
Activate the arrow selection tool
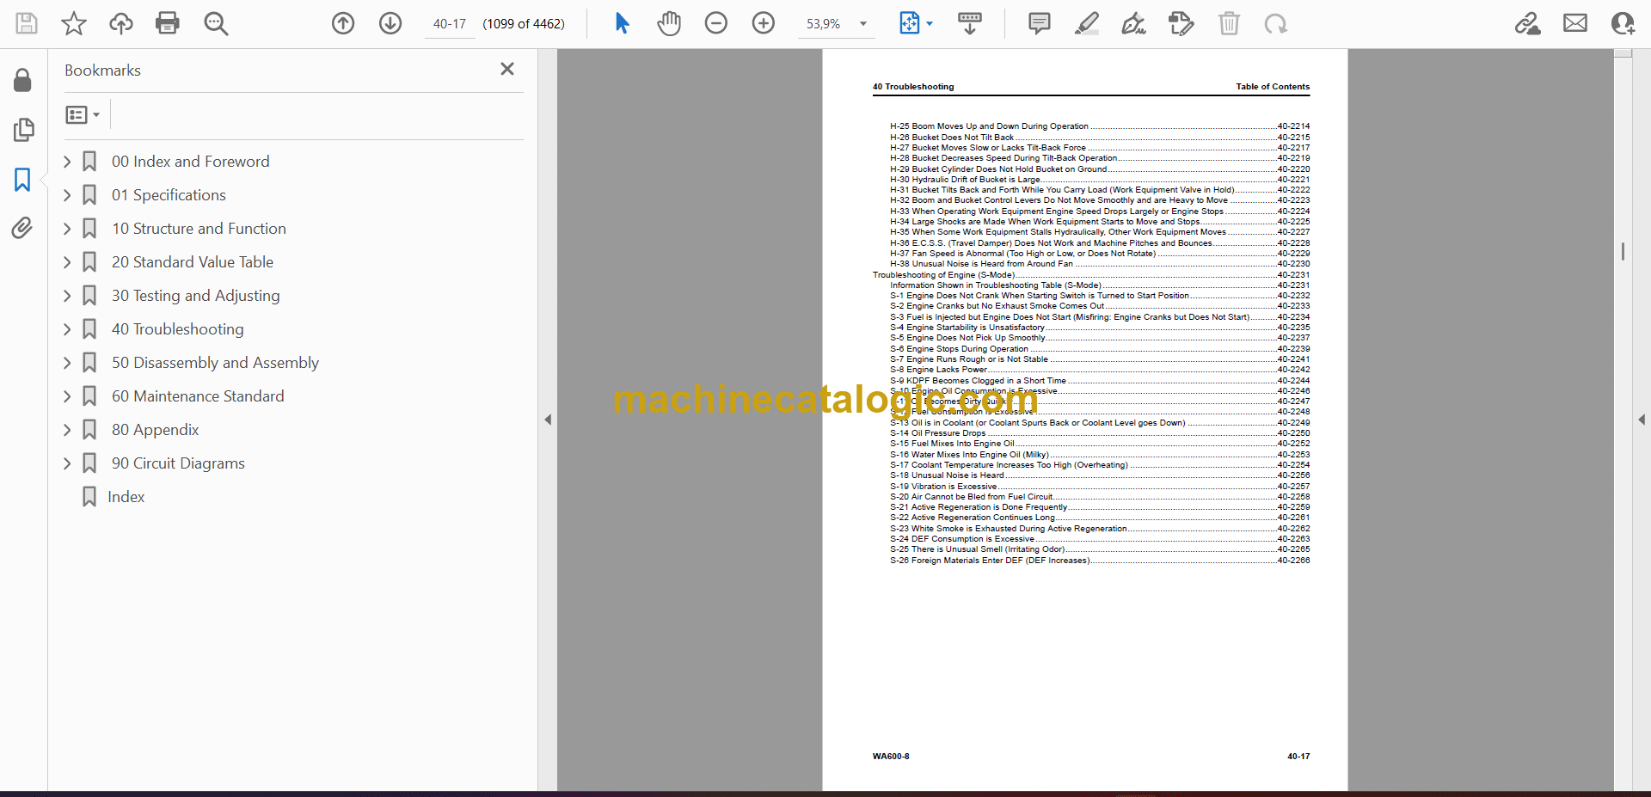point(623,23)
